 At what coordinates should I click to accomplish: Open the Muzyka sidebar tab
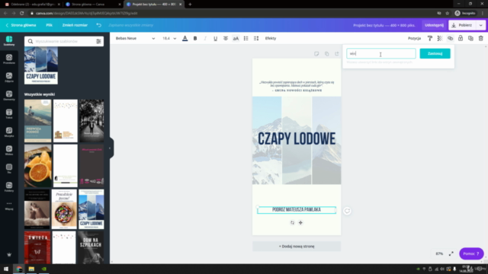point(9,132)
